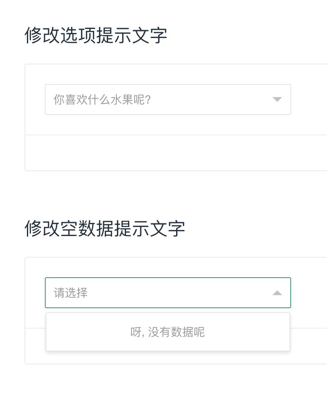Click the footer strip of the first demo box
Viewport: 327px width, 393px height.
[175, 153]
